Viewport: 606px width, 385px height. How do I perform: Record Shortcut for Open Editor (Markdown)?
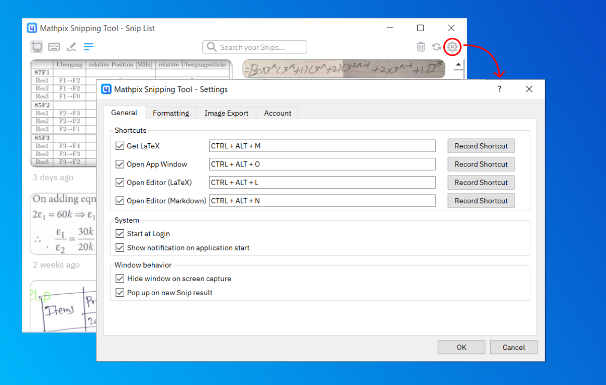(x=481, y=201)
